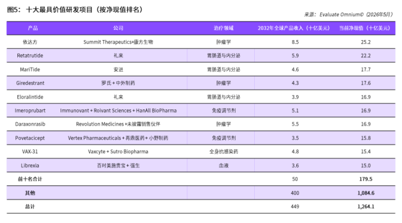The width and height of the screenshot is (402, 223).
Task: Select the product cell Librexia
Action: [x=30, y=166]
